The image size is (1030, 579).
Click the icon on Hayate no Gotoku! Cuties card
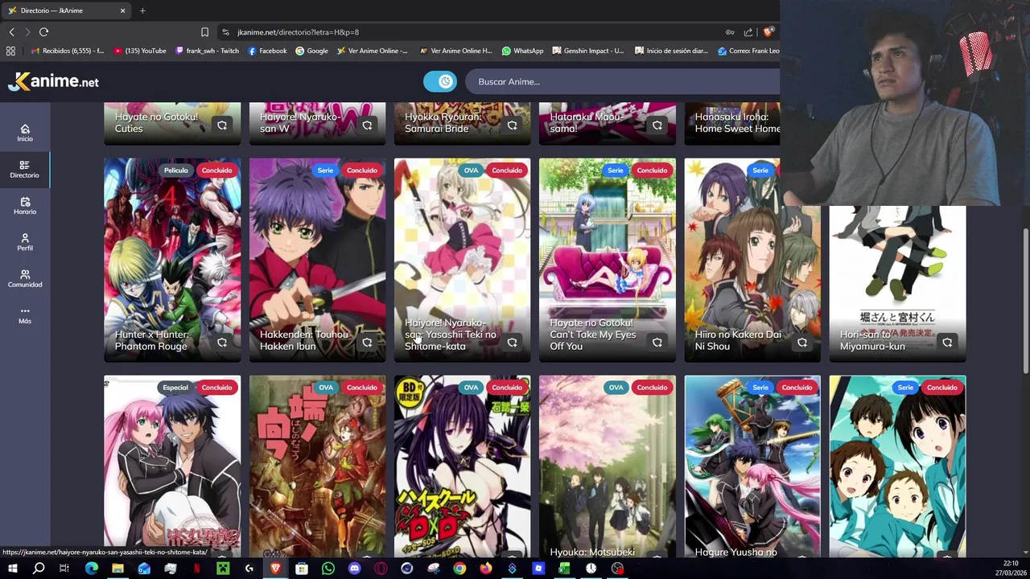[222, 125]
